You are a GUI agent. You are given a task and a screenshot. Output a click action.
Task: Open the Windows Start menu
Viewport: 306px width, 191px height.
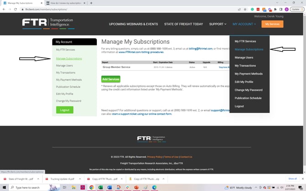(4, 187)
